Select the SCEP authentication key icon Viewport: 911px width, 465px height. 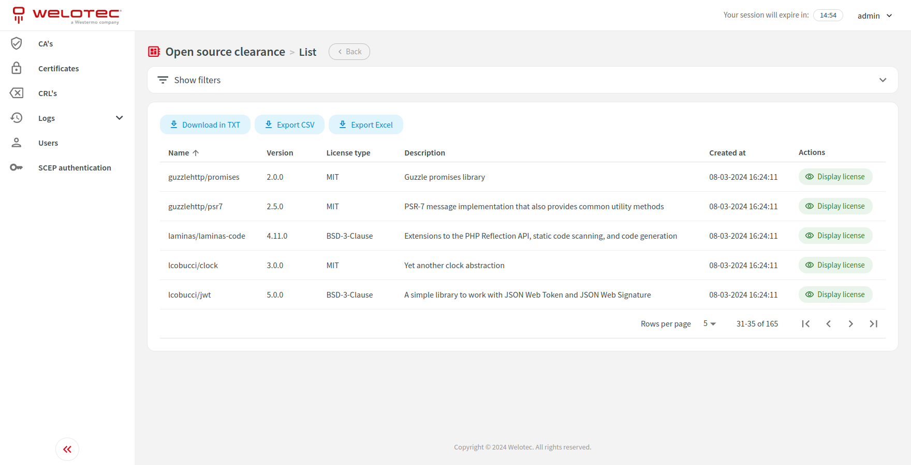pyautogui.click(x=16, y=167)
